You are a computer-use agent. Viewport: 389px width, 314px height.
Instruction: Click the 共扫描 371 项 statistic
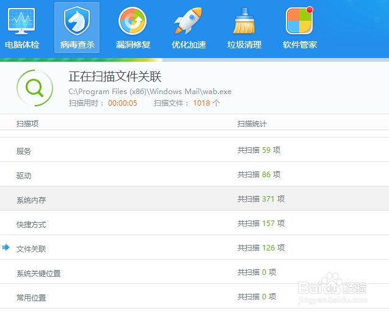[261, 199]
